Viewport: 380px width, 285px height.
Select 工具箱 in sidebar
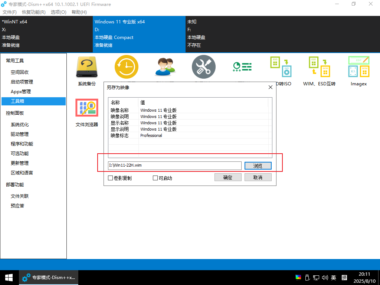33,101
